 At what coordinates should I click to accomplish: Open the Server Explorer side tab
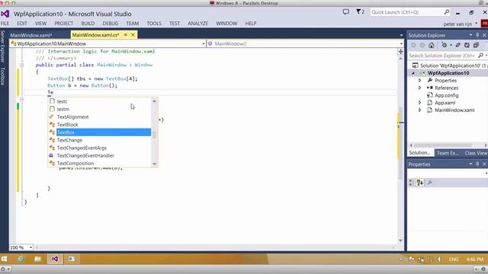coord(3,46)
